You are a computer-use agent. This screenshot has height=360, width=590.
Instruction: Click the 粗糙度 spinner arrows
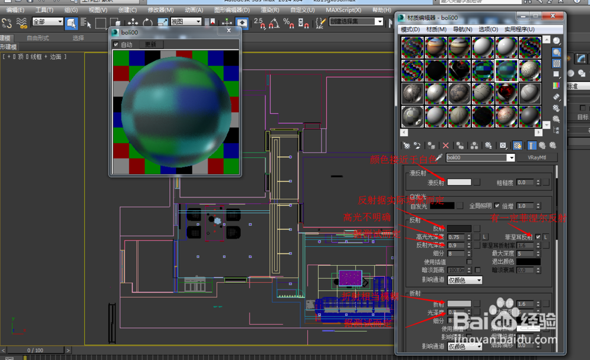click(538, 183)
